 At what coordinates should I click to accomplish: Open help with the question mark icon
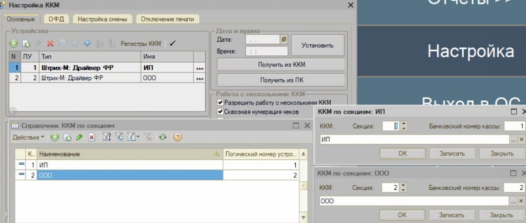pos(178,137)
